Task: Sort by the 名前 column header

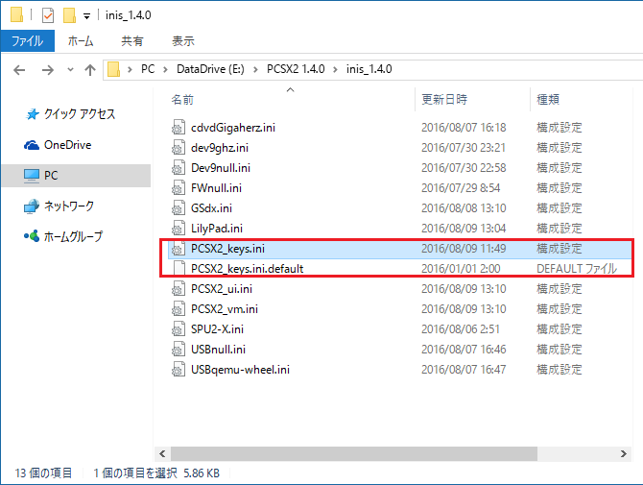Action: coord(182,99)
